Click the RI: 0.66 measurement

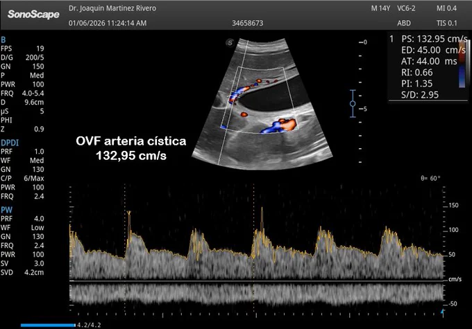coord(417,73)
